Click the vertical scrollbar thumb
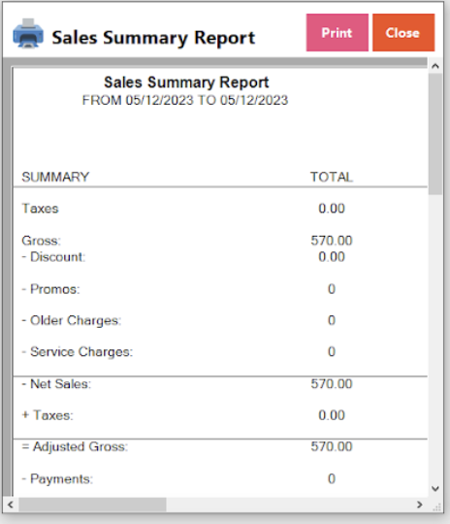The width and height of the screenshot is (450, 524). (x=435, y=134)
